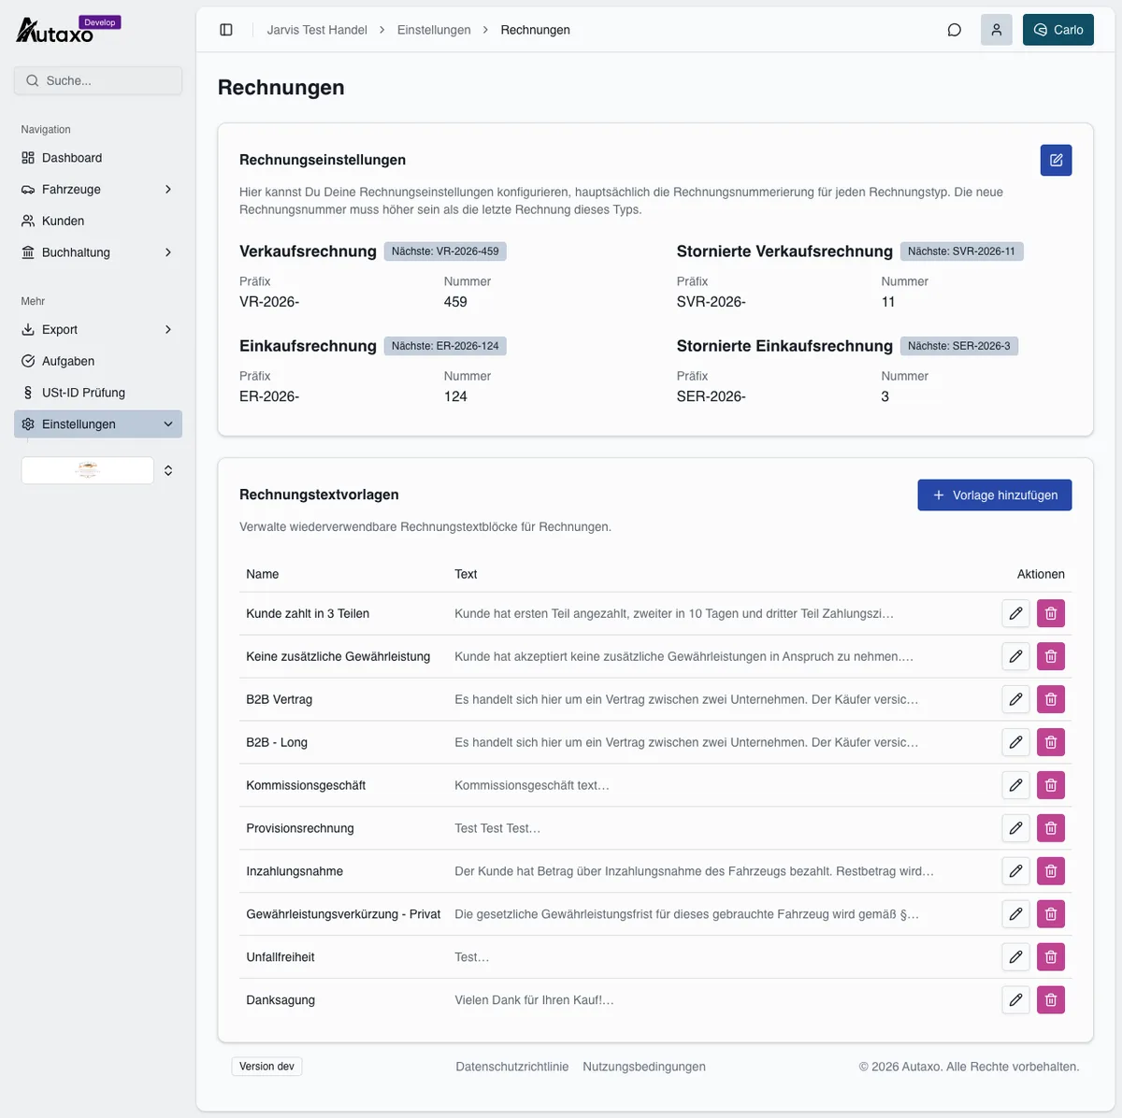
Task: Click the company logo selector box
Action: point(88,470)
